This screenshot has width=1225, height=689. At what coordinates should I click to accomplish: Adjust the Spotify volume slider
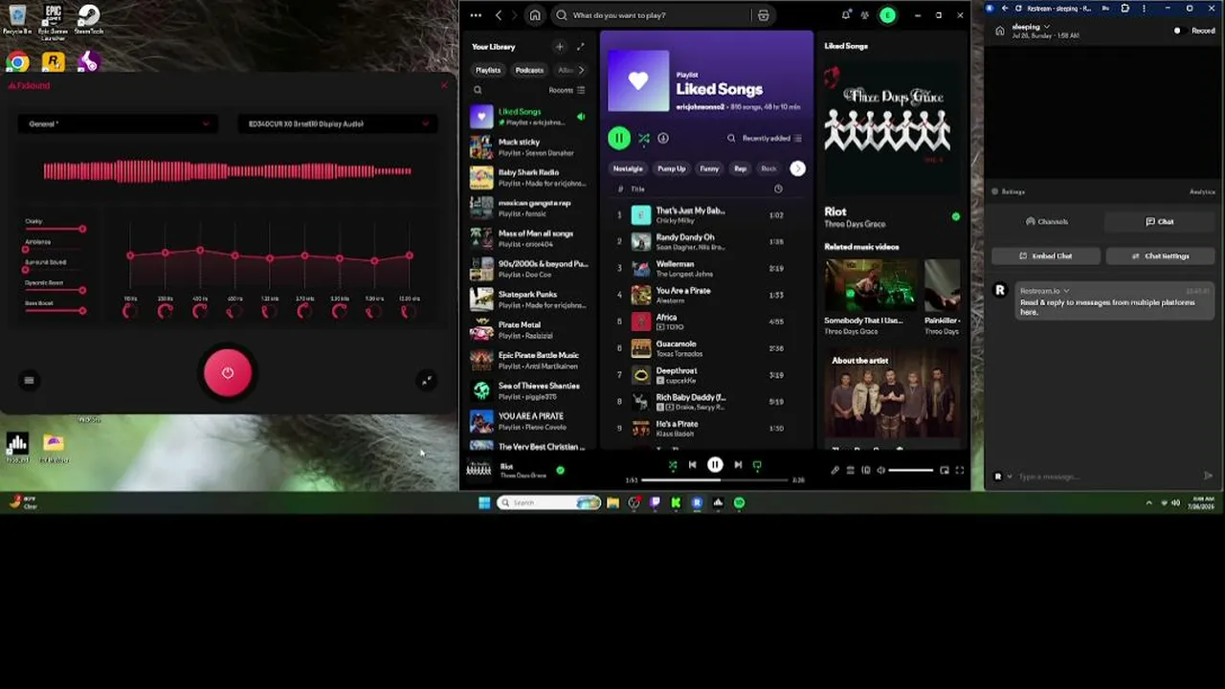coord(911,470)
